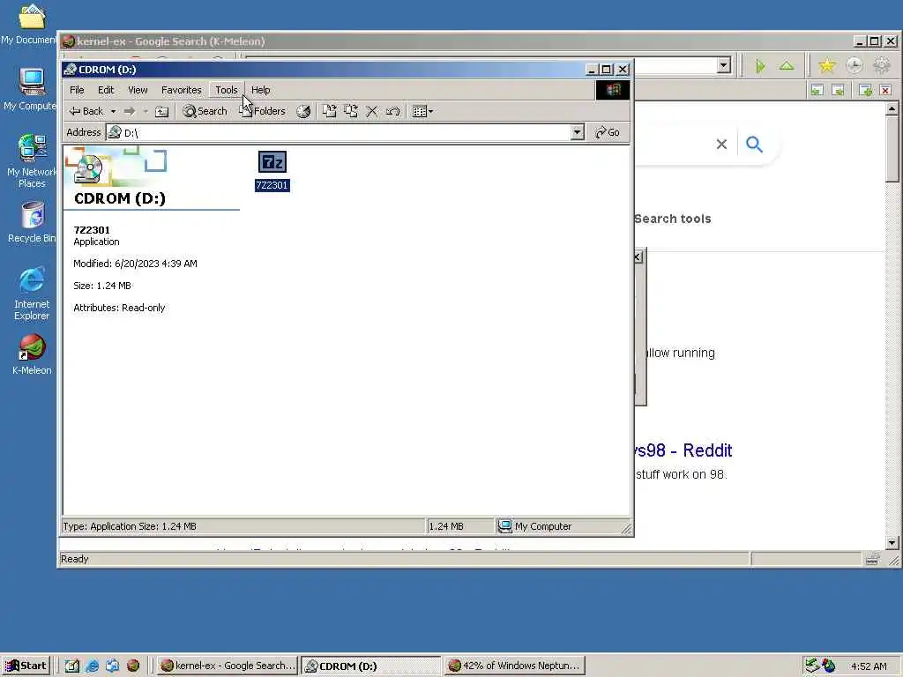The width and height of the screenshot is (903, 677).
Task: Delete selected file using X icon
Action: 372,112
